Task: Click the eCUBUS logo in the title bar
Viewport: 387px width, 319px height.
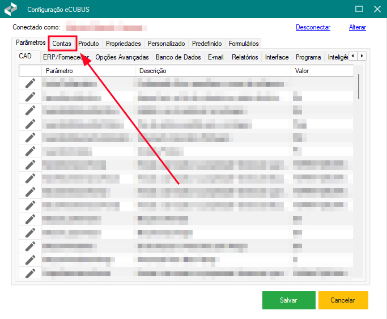Action: 11,9
